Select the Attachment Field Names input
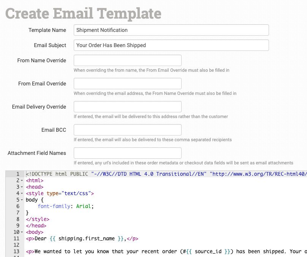This screenshot has height=257, width=307. (x=127, y=153)
